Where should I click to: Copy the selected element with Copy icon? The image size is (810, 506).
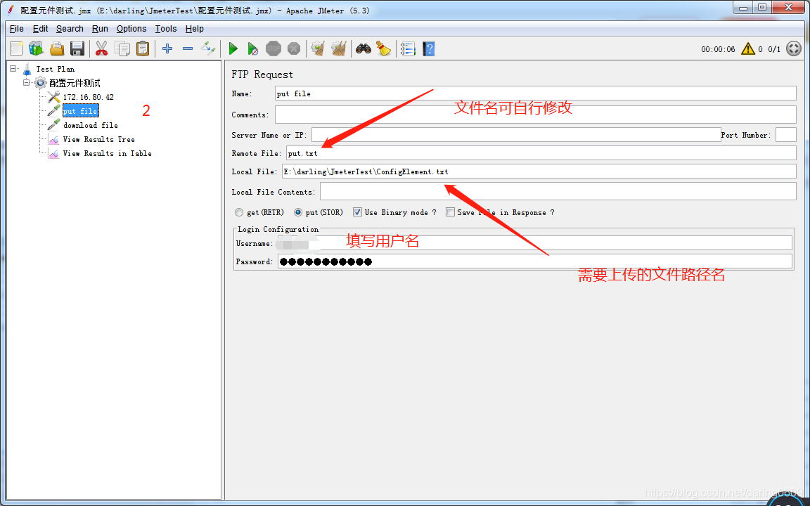coord(122,48)
